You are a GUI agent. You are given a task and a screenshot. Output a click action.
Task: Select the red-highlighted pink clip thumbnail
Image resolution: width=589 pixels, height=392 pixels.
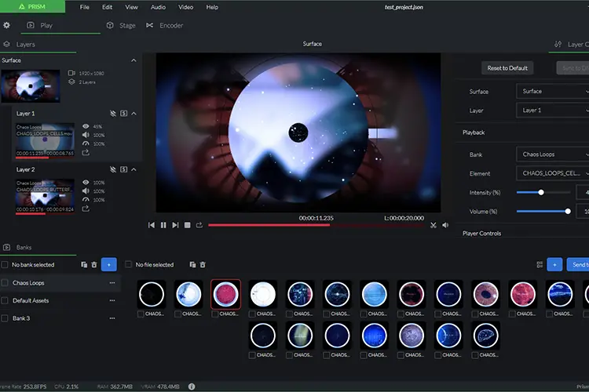(225, 294)
